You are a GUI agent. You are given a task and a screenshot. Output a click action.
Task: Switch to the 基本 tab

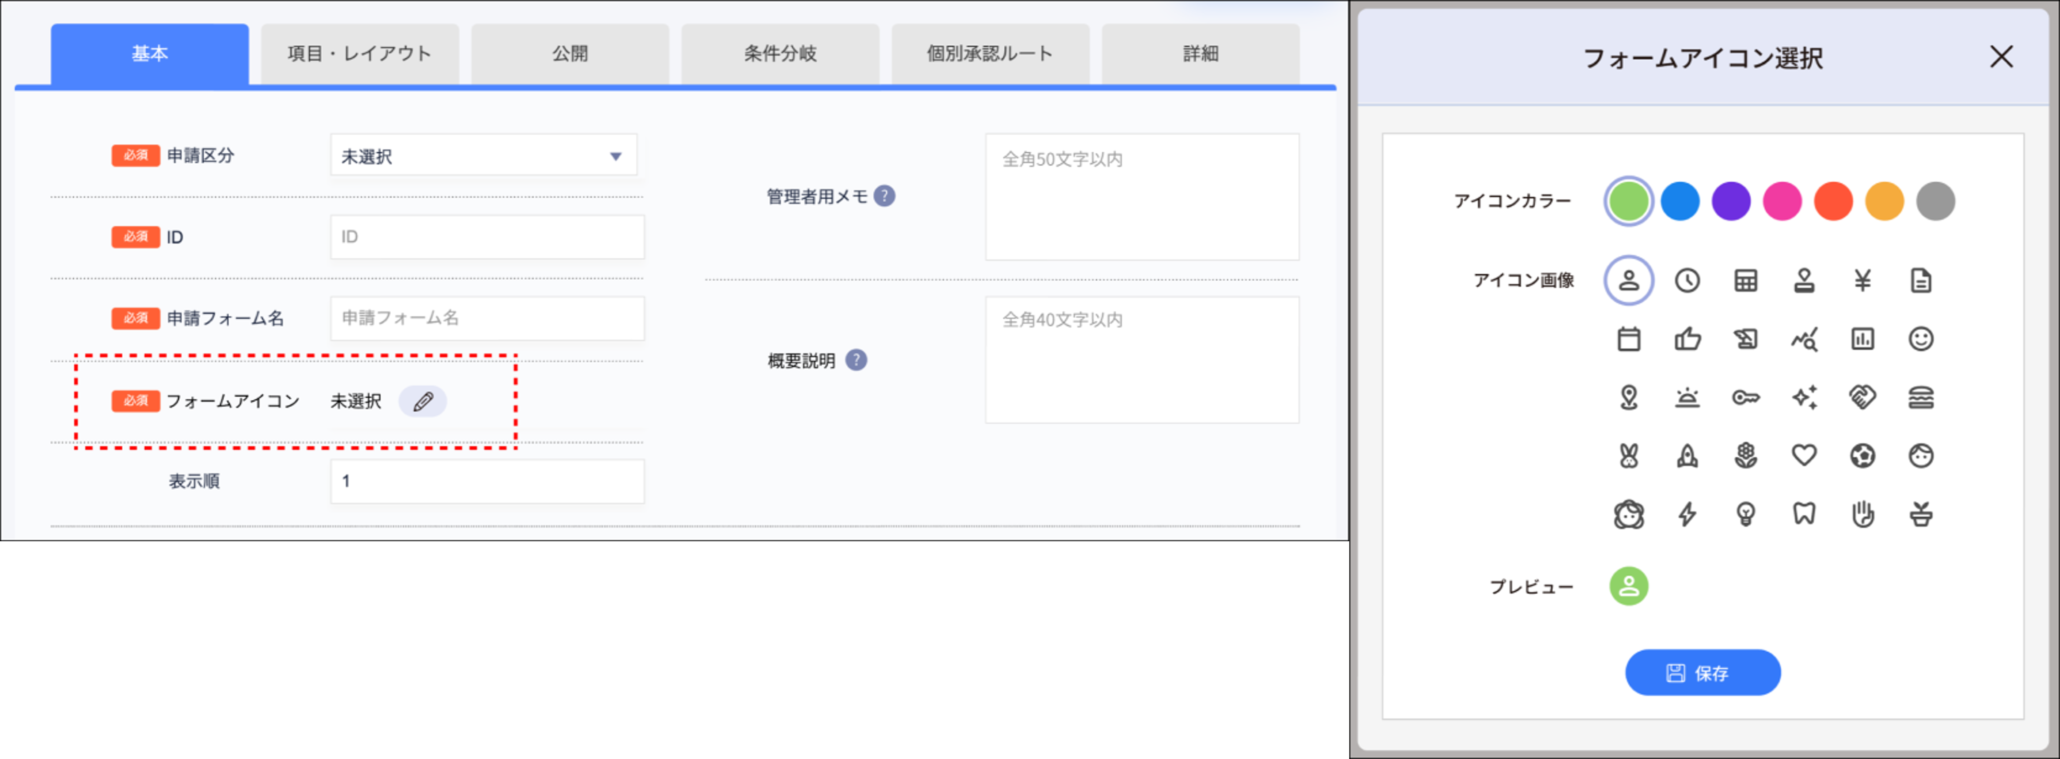click(150, 54)
